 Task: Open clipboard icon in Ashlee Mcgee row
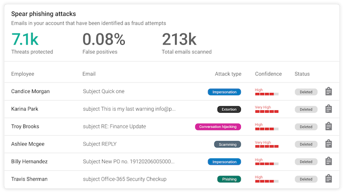[328, 144]
